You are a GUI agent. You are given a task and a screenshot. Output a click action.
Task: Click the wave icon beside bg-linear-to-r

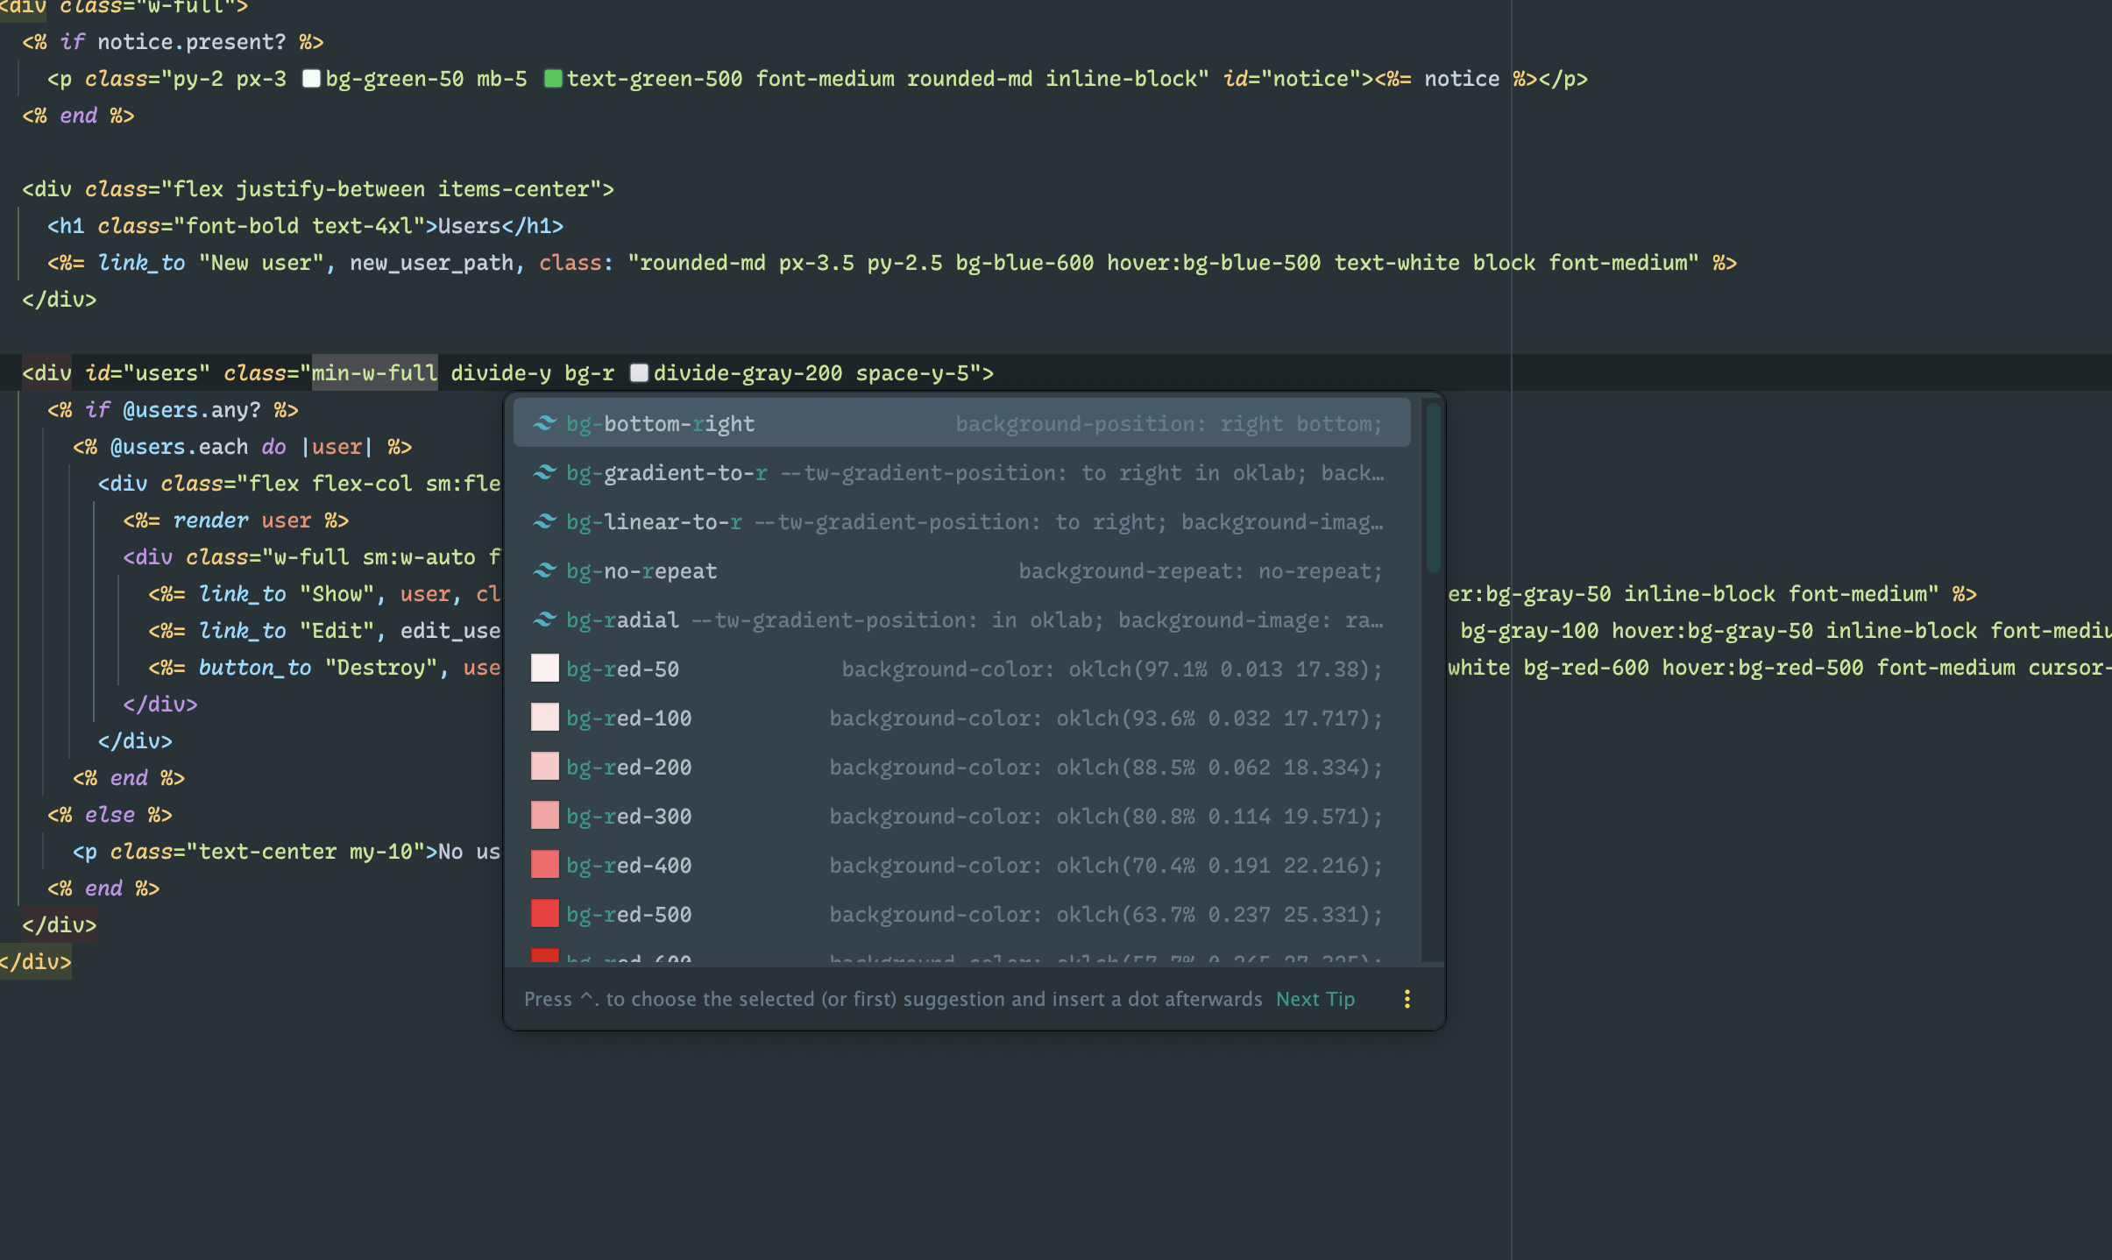(x=545, y=521)
